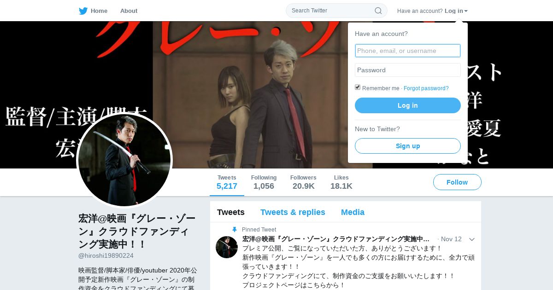Open the pinned tweet chevron menu

click(x=471, y=239)
